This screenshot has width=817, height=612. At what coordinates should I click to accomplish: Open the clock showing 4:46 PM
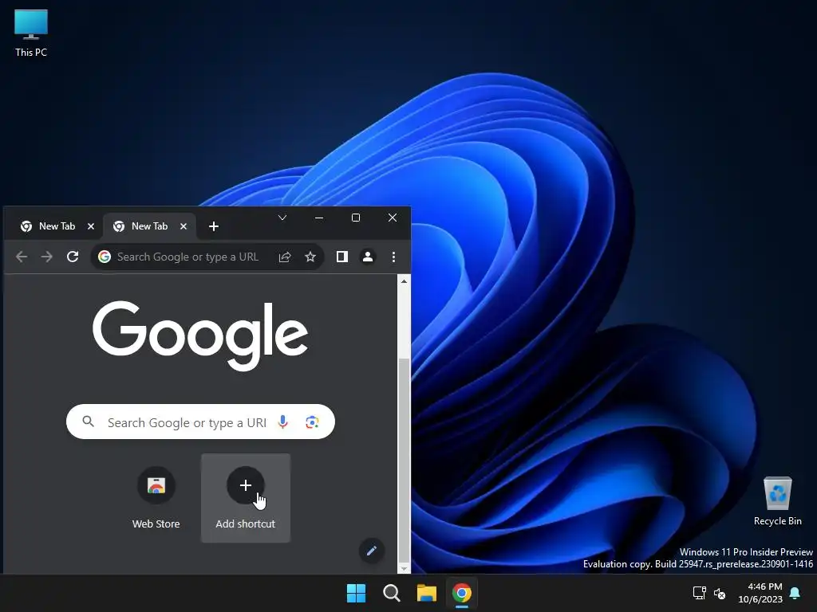[x=760, y=593]
